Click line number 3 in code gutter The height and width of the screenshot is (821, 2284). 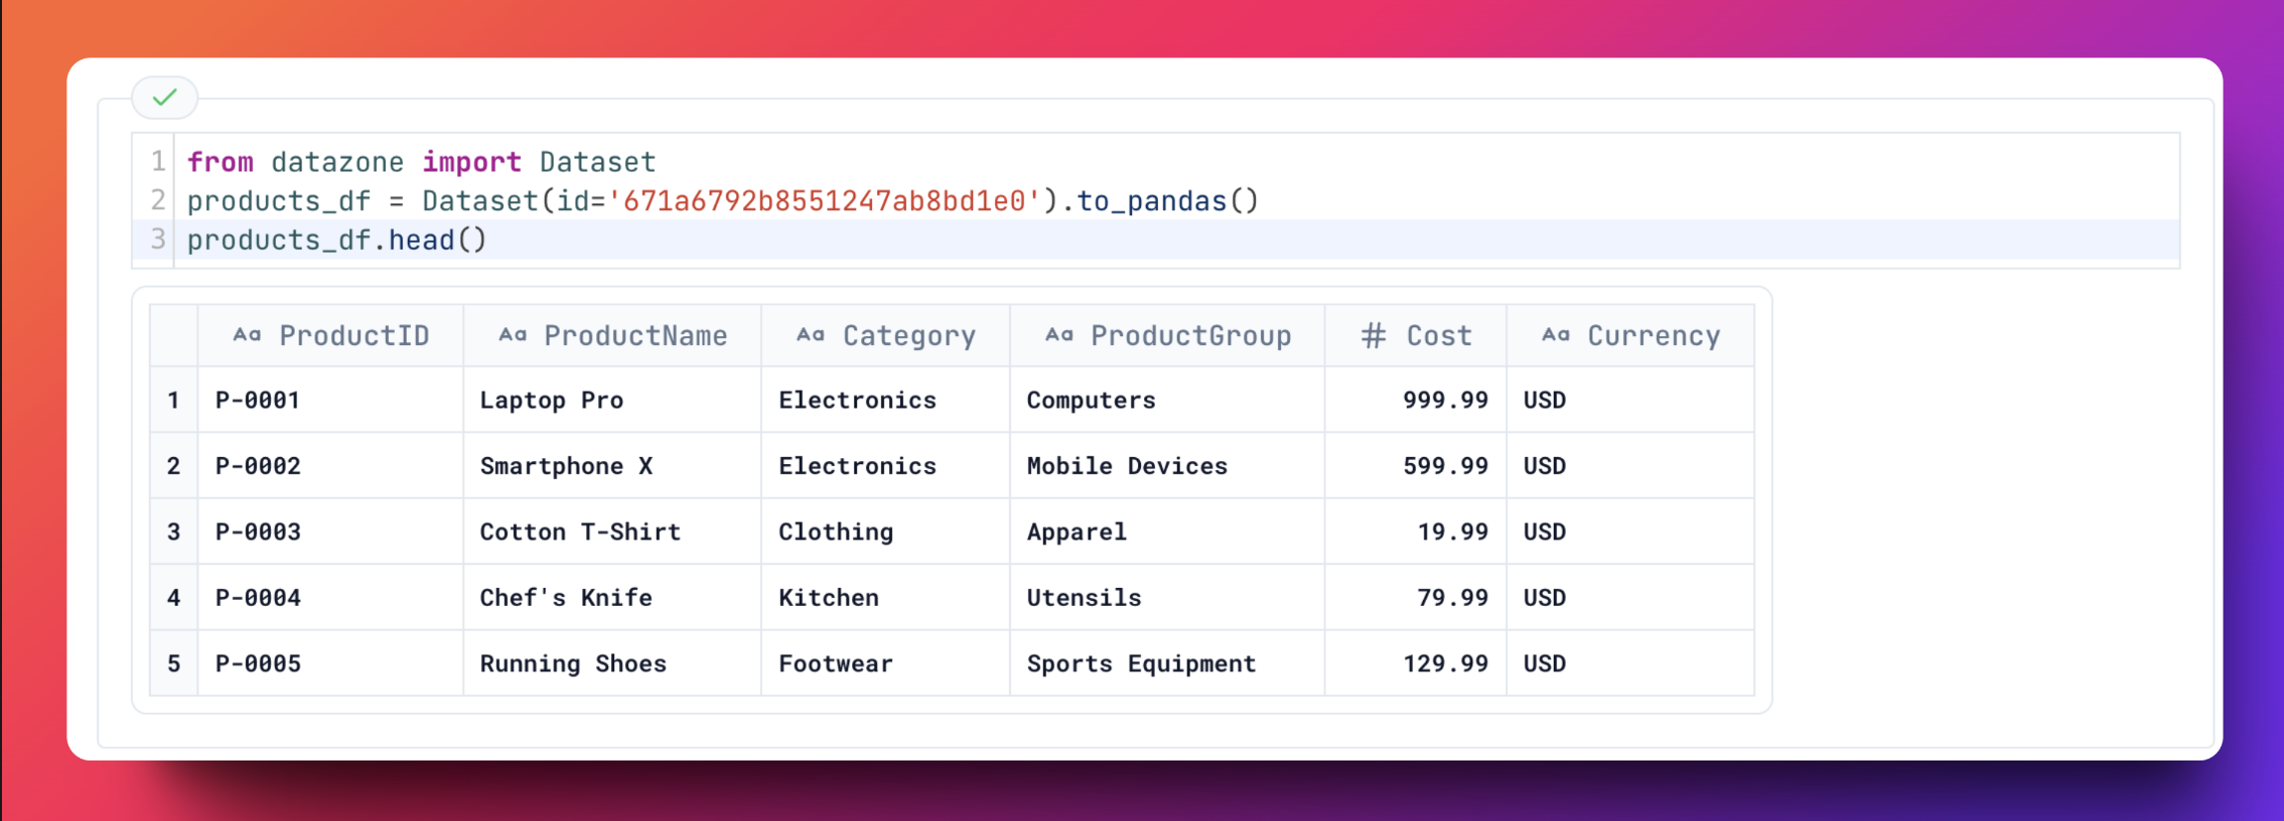tap(158, 239)
